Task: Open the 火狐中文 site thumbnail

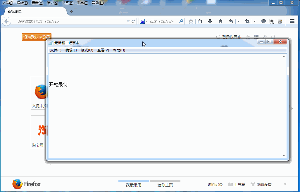Action: (x=39, y=93)
